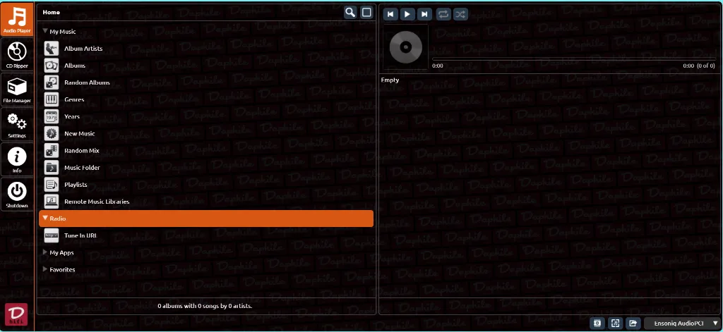
Task: Click the Shutdown power icon
Action: coord(17,190)
